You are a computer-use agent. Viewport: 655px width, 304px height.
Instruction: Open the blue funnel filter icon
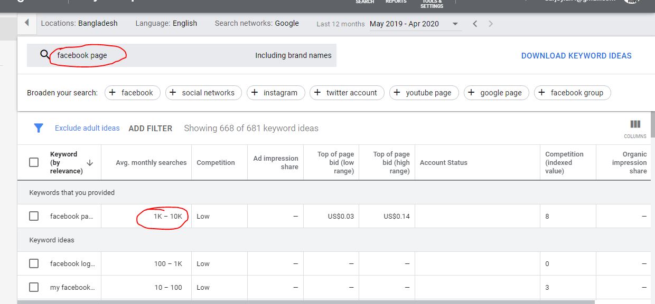(39, 128)
